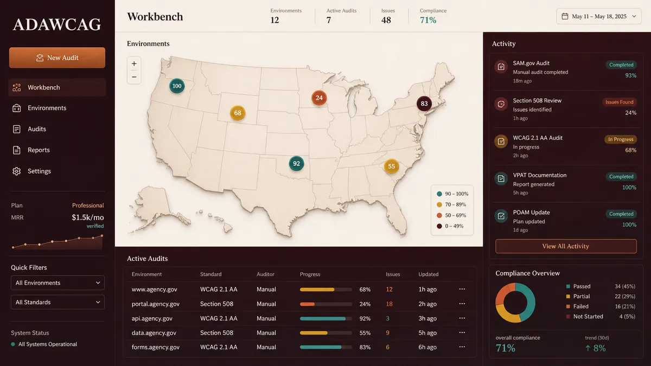Select the map marker labeled 24

tap(319, 98)
